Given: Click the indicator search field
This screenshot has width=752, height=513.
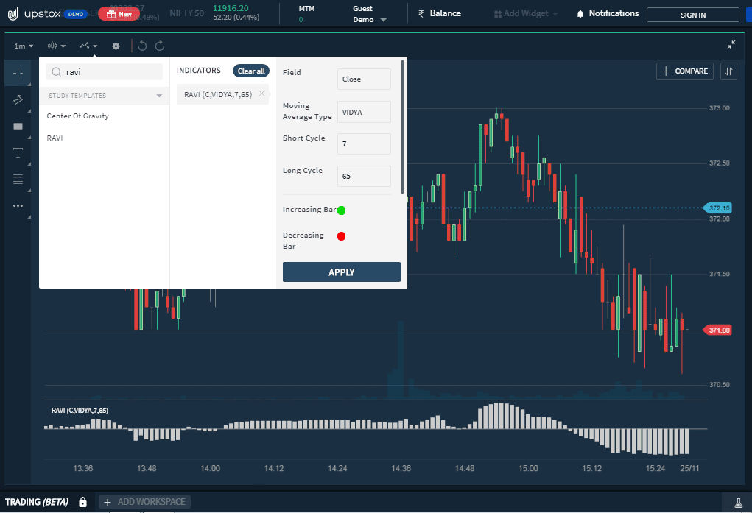Looking at the screenshot, I should [x=104, y=72].
